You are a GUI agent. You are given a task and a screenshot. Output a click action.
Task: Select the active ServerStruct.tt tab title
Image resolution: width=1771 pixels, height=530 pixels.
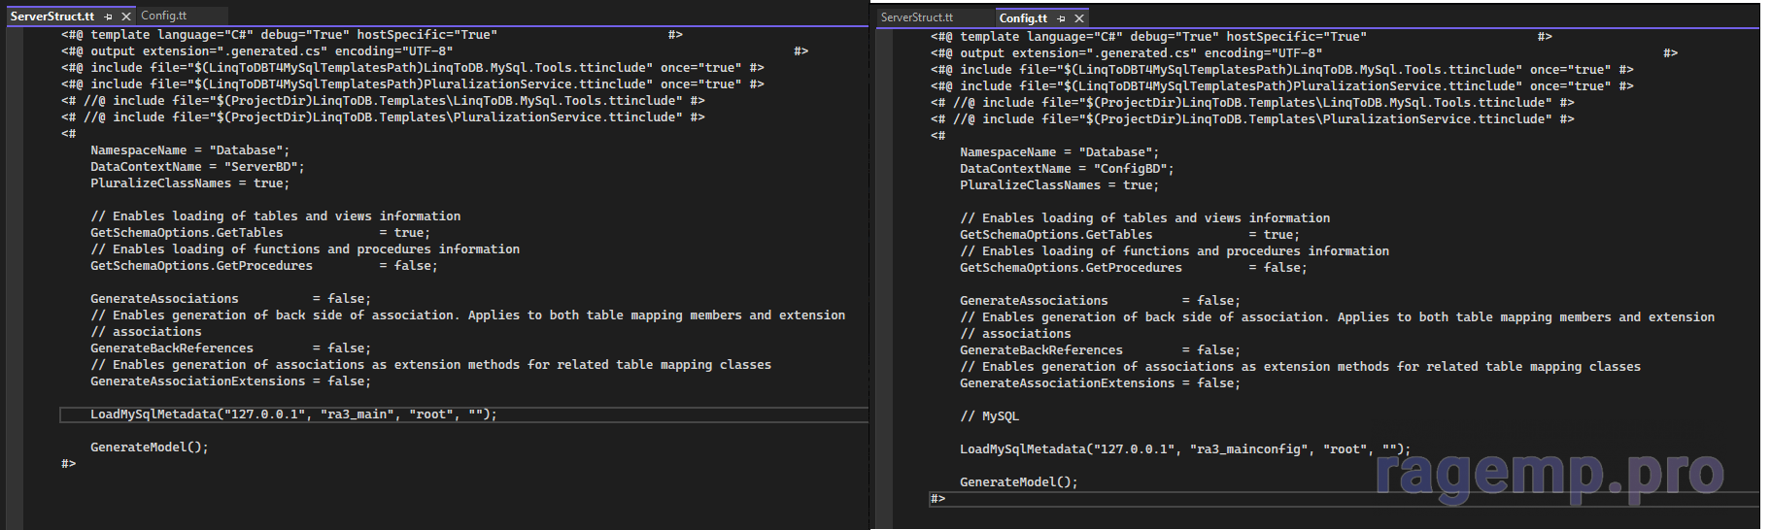(x=52, y=17)
